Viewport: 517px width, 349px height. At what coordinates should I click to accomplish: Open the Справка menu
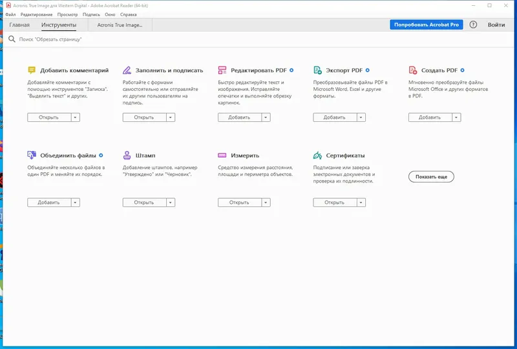click(128, 14)
